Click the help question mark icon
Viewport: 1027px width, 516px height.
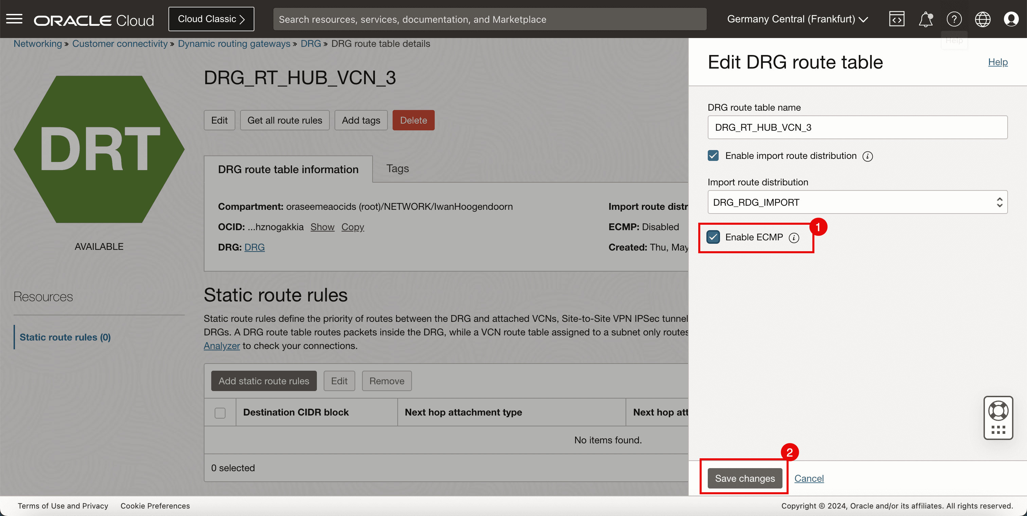pyautogui.click(x=954, y=19)
